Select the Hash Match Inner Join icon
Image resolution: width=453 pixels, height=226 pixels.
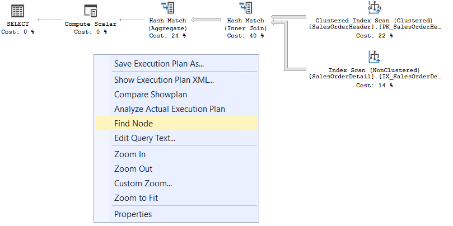coord(245,8)
